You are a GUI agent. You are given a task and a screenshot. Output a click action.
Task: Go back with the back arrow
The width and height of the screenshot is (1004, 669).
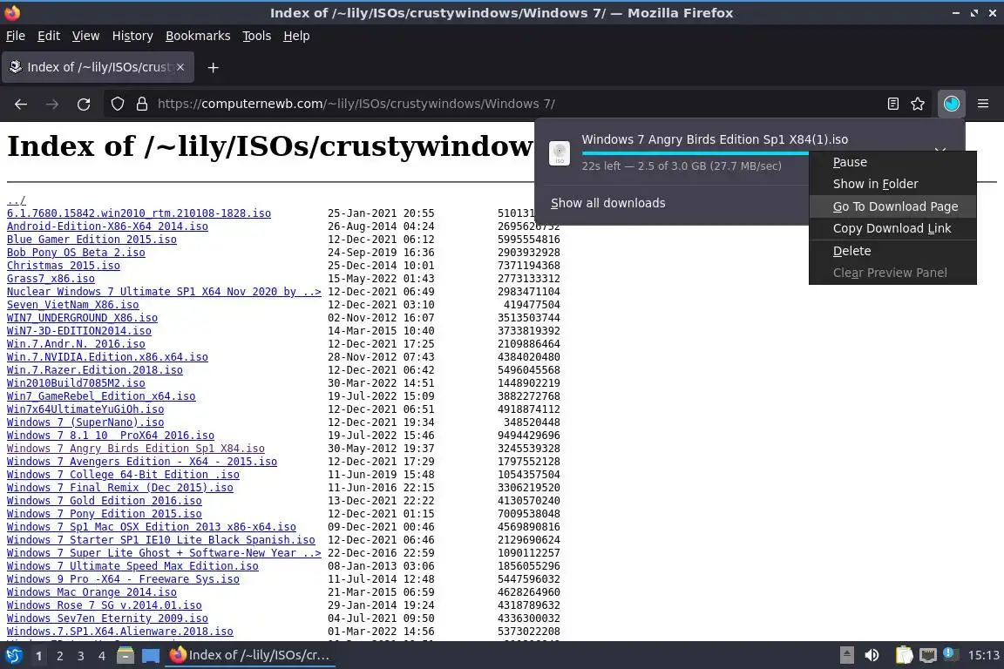(x=21, y=104)
